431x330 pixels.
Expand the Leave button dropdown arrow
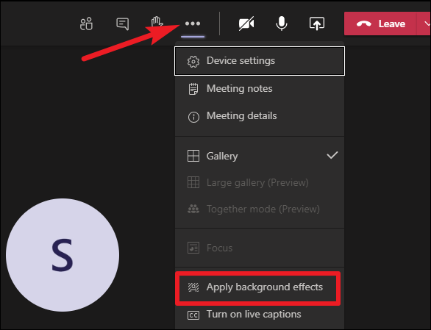click(x=425, y=24)
